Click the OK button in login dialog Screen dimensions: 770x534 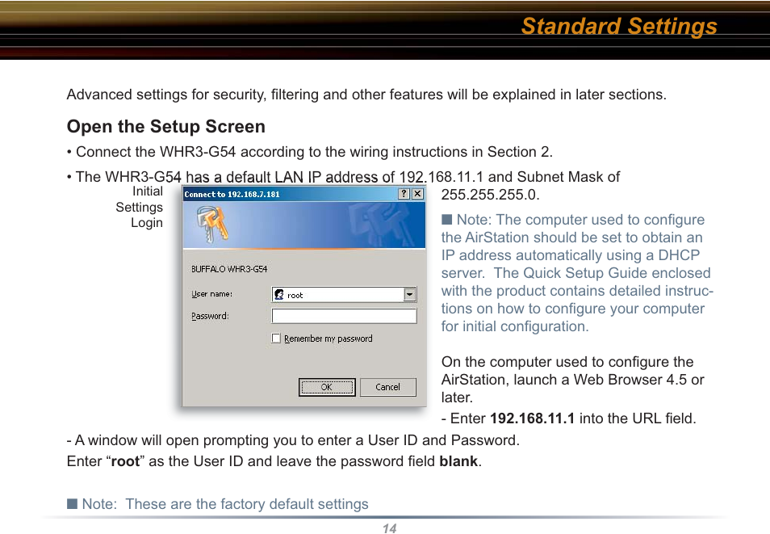pos(327,387)
